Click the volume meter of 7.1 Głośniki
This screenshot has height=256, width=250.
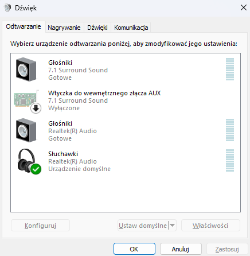(x=230, y=69)
